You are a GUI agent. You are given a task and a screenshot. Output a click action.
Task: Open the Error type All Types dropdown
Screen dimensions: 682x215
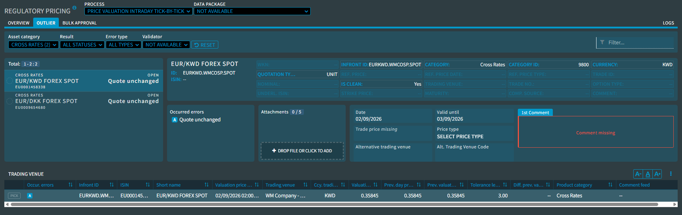pyautogui.click(x=123, y=45)
